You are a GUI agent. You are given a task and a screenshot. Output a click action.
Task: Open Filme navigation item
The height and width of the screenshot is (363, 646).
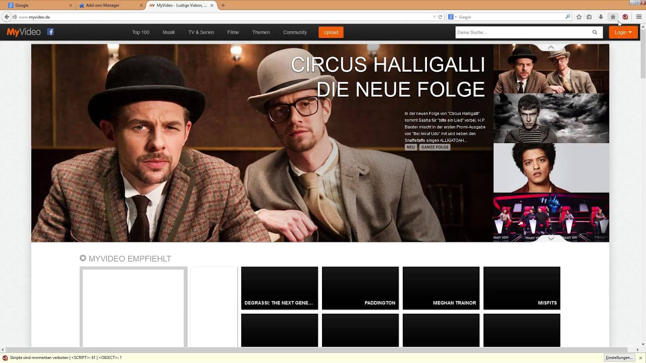[x=233, y=32]
